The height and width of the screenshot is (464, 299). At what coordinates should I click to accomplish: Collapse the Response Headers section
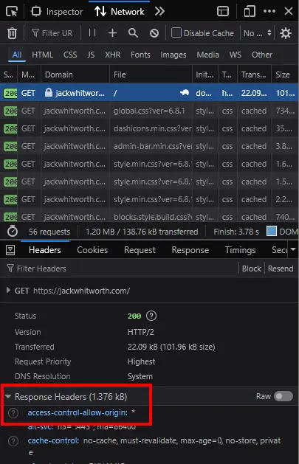[x=8, y=396]
